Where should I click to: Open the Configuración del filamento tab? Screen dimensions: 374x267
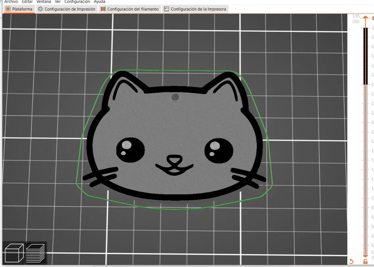(x=130, y=9)
